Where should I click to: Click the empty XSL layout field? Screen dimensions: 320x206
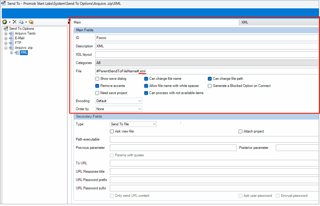(x=207, y=54)
